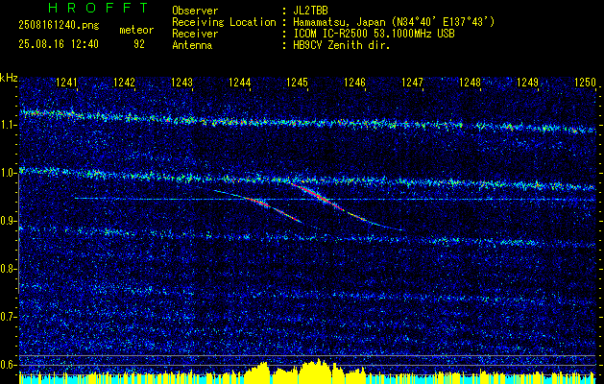Click the timestamp 25.08.16 12:40
The image size is (604, 384).
(59, 44)
